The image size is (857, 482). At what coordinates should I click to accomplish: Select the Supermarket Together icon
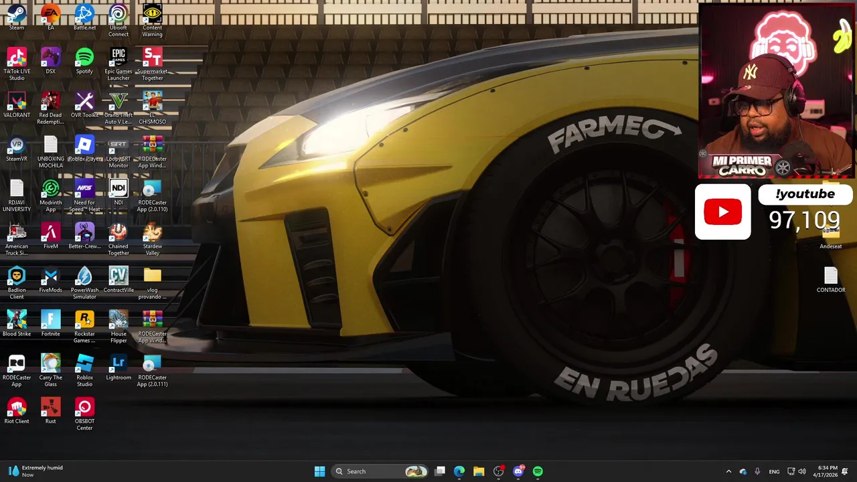[x=152, y=64]
